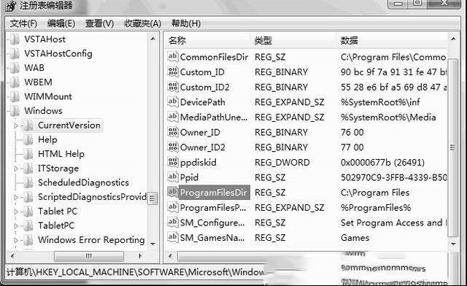
Task: Select the WBEM key in tree
Action: click(38, 82)
